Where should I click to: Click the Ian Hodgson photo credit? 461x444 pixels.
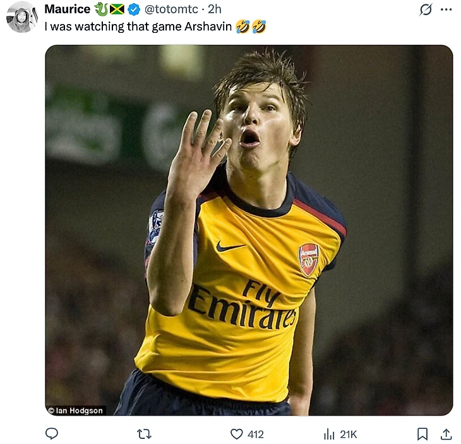pyautogui.click(x=76, y=410)
